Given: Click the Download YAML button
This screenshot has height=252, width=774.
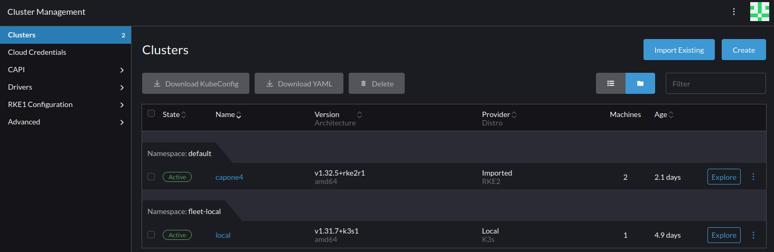Looking at the screenshot, I should 299,83.
